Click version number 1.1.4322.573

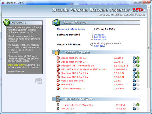pyautogui.click(x=121, y=66)
